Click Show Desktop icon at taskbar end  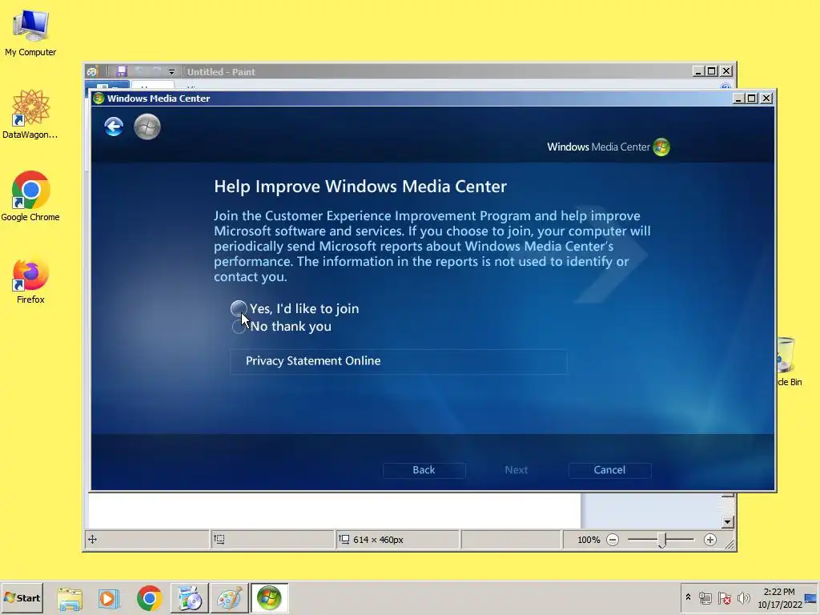pyautogui.click(x=811, y=598)
